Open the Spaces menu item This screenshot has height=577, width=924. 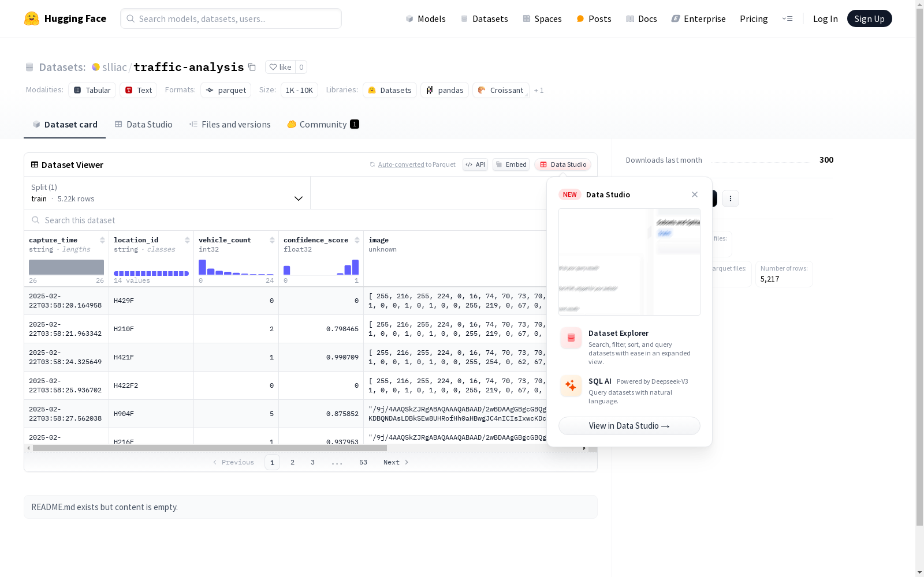coord(542,18)
